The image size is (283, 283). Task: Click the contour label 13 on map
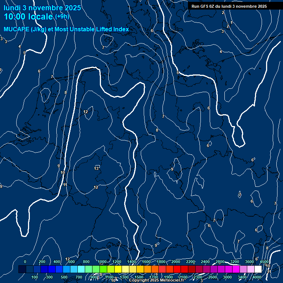[96, 168]
